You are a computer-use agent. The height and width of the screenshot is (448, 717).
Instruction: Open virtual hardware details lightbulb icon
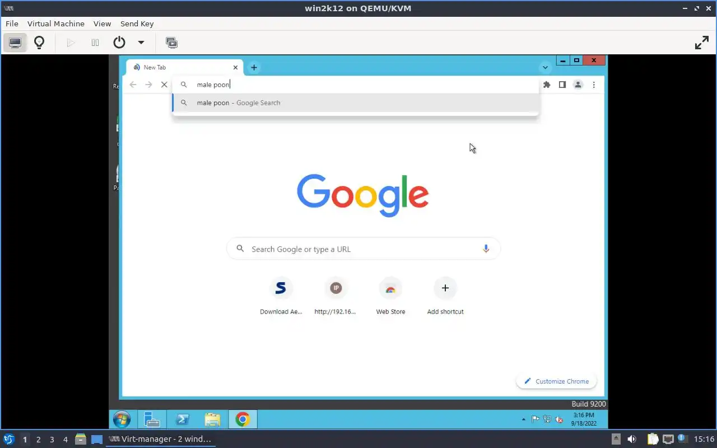coord(39,43)
